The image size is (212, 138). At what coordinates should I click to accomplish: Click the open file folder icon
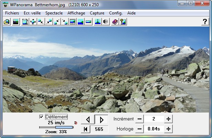point(7,22)
